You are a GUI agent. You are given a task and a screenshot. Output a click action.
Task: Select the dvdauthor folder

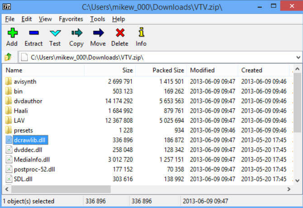point(28,101)
